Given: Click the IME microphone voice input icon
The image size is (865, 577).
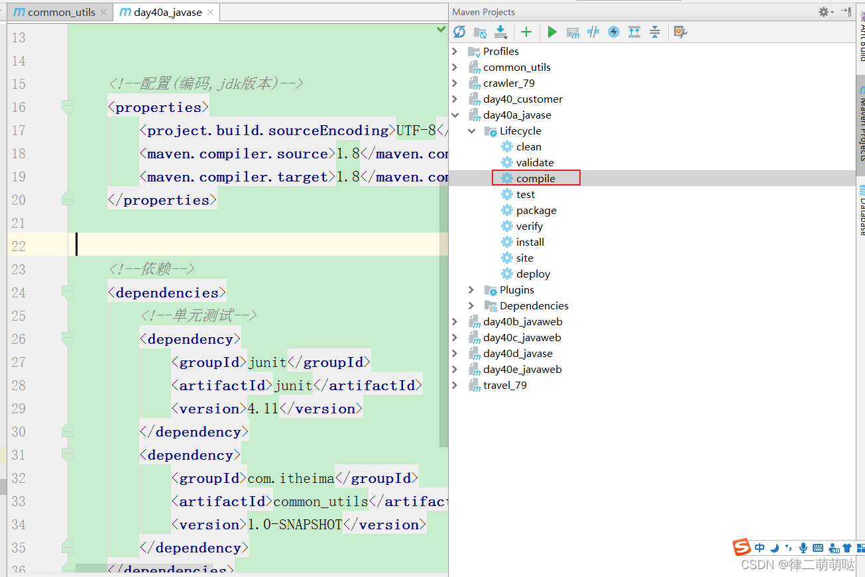Looking at the screenshot, I should [803, 548].
